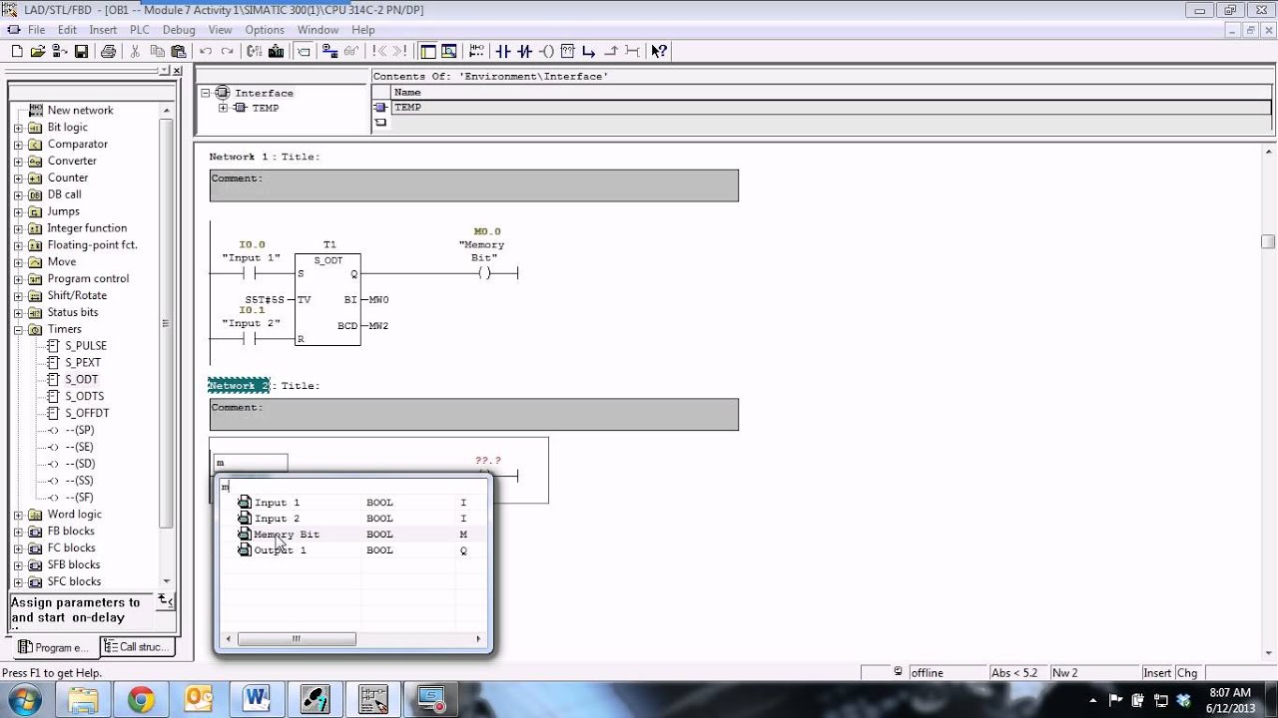Open the Debug menu
Viewport: 1278px width, 718px height.
pyautogui.click(x=179, y=30)
